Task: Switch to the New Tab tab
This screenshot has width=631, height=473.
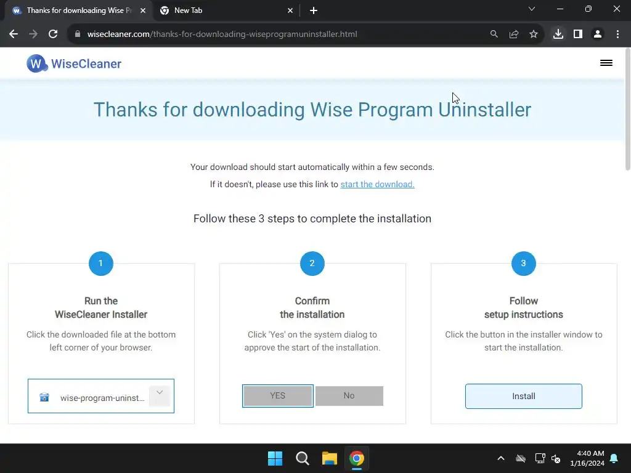Action: click(226, 10)
